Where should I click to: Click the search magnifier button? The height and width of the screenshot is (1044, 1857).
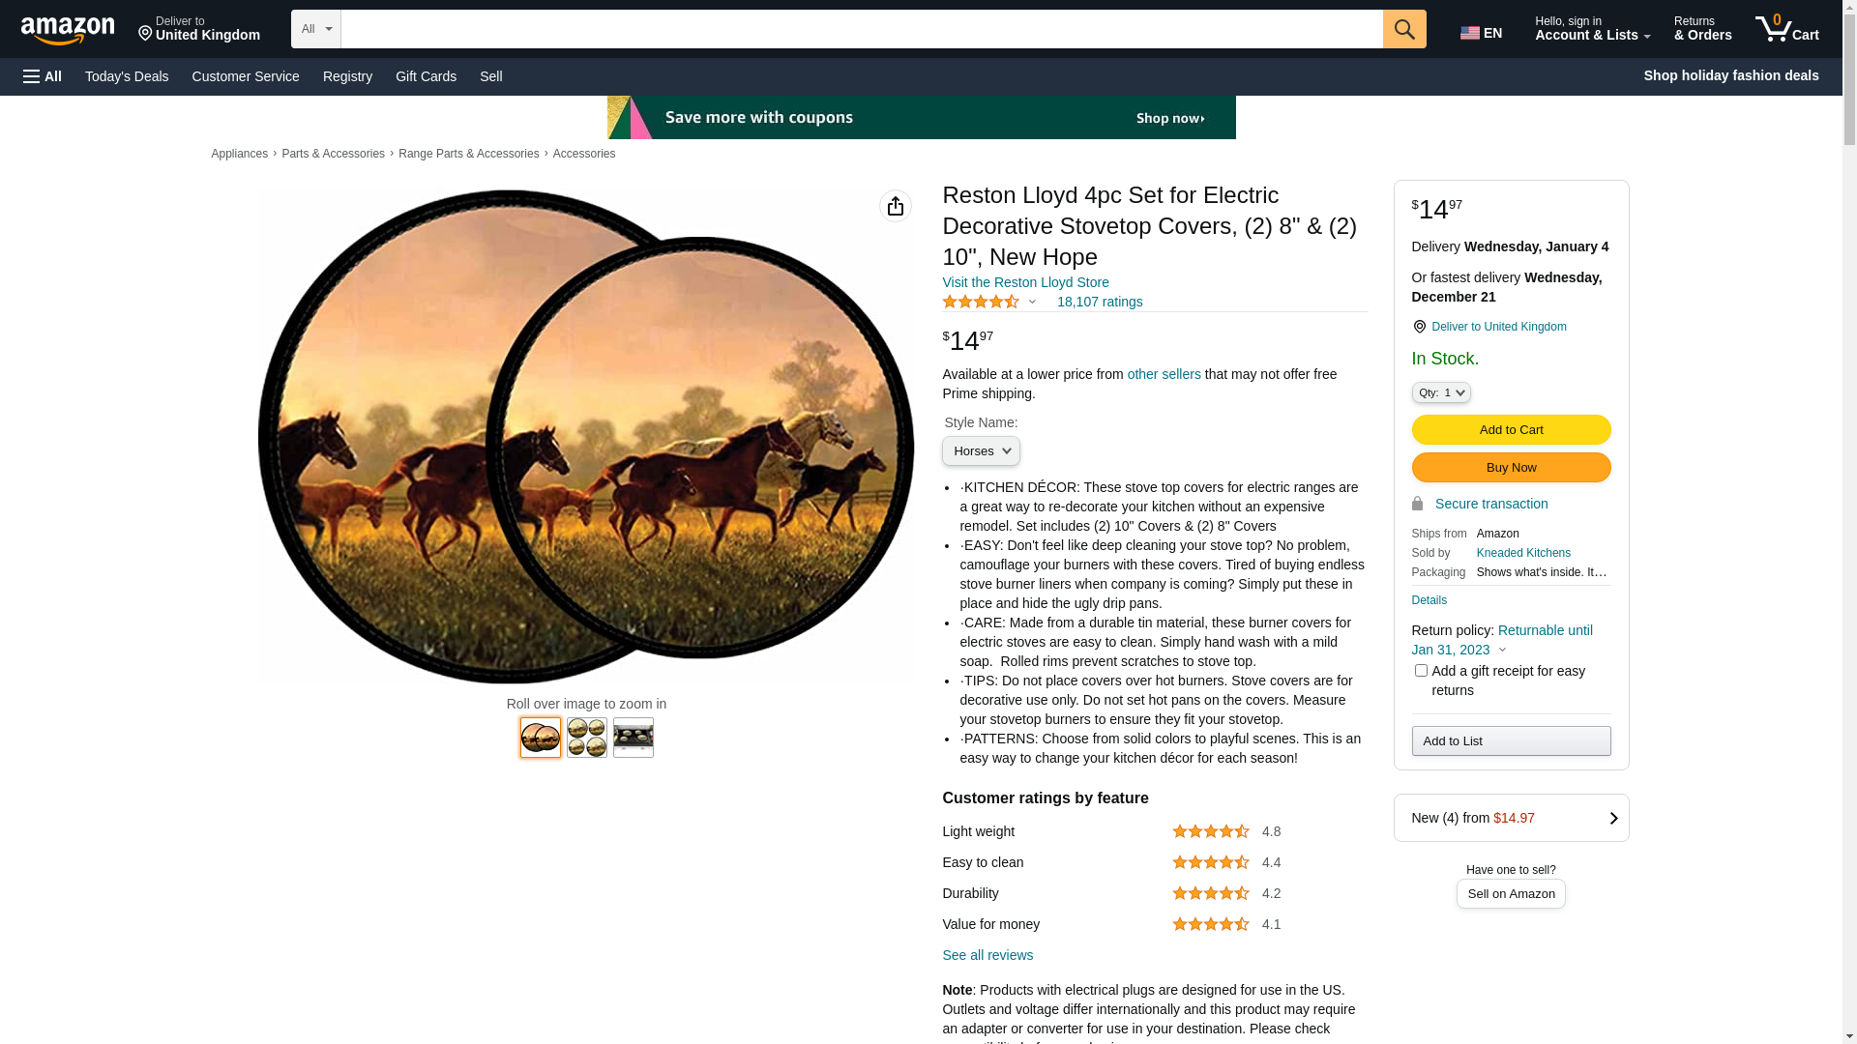[x=1404, y=29]
